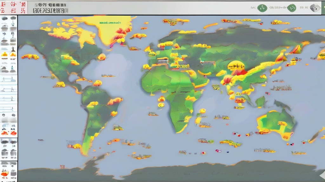325x182 pixels.
Task: Click the title text in the header bar
Action: tap(50, 8)
